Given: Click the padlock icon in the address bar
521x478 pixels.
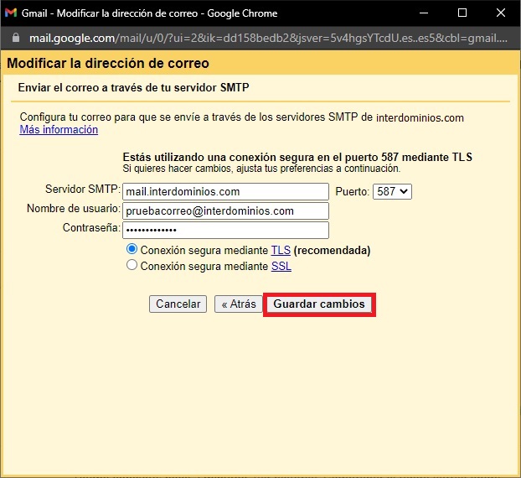Looking at the screenshot, I should 16,38.
